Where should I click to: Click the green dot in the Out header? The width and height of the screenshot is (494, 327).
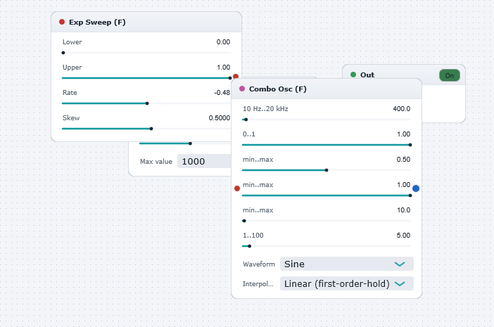[x=353, y=75]
